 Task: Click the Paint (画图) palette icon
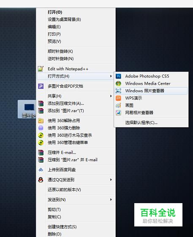[x=118, y=105]
